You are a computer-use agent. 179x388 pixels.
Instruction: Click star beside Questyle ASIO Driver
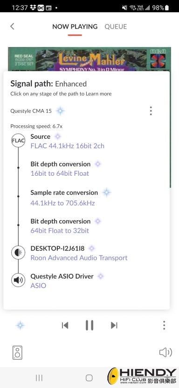point(100,276)
